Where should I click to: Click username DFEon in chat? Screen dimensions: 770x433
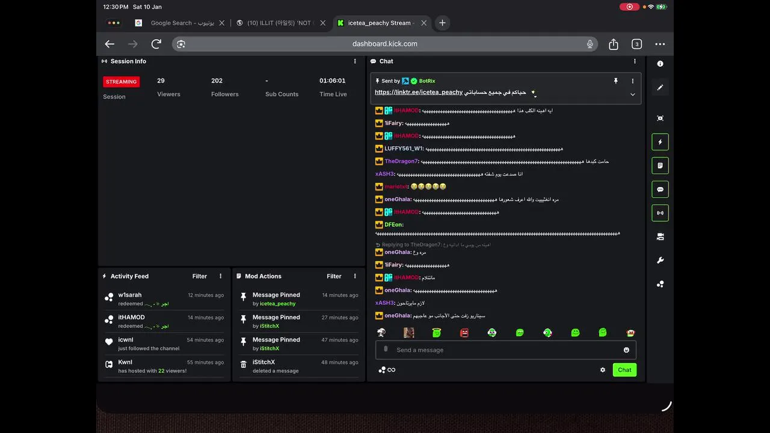point(393,225)
